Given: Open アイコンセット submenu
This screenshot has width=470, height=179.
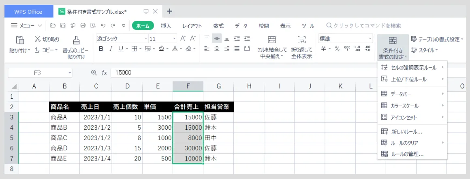Looking at the screenshot, I should click(412, 117).
